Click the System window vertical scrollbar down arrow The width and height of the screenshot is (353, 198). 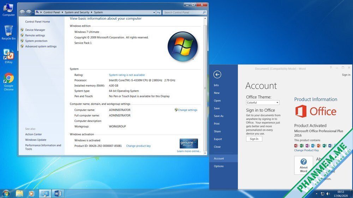[x=205, y=153]
